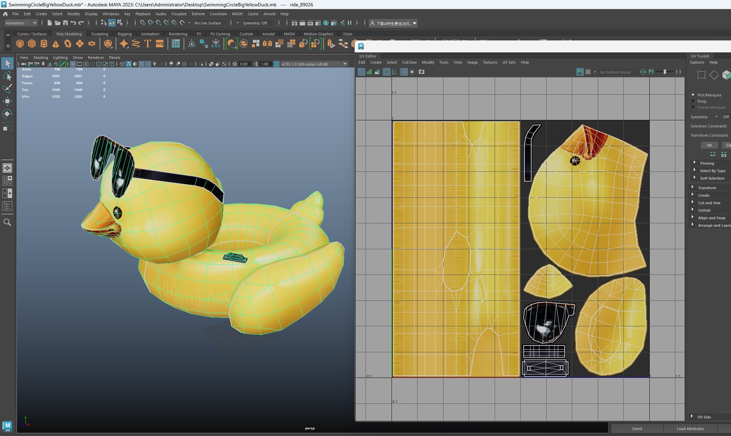This screenshot has height=436, width=731.
Task: Create a polygon cube from the shelf
Action: click(x=32, y=44)
